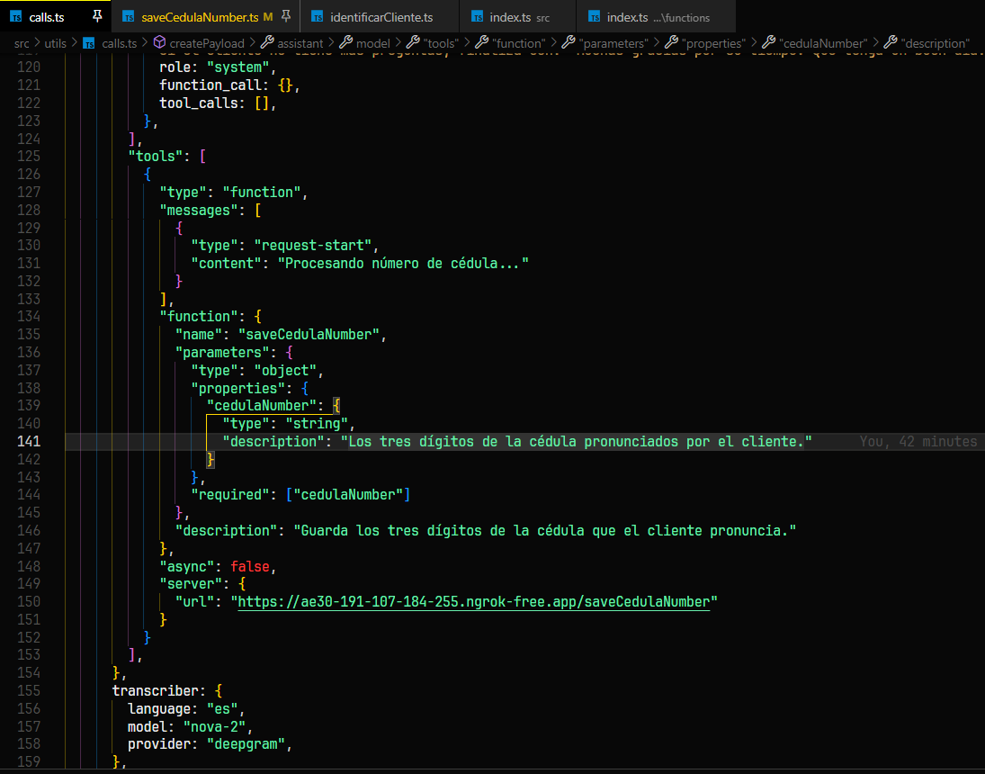Unpin the calls.ts tab using its pin icon
This screenshot has width=985, height=774.
97,16
